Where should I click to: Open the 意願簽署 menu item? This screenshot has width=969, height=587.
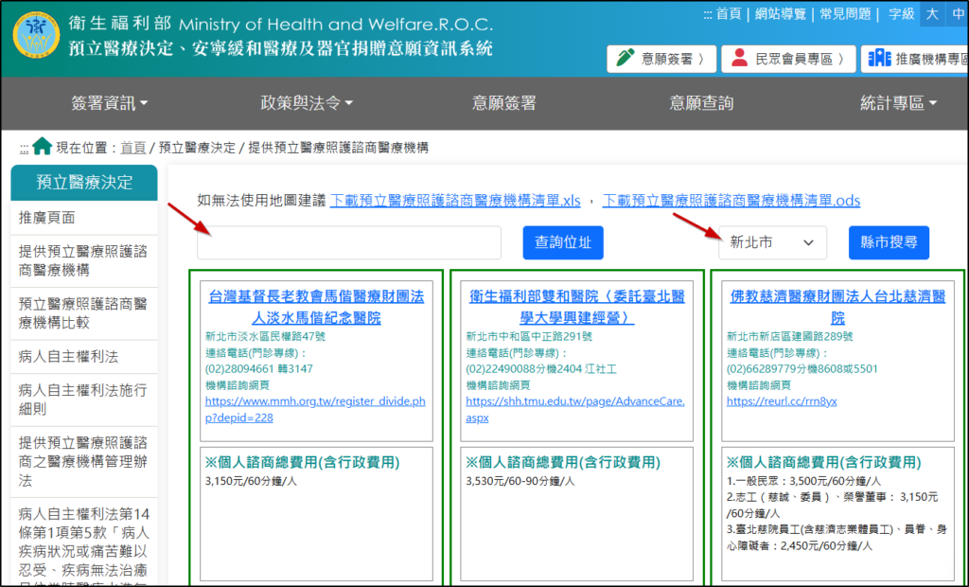(x=504, y=103)
